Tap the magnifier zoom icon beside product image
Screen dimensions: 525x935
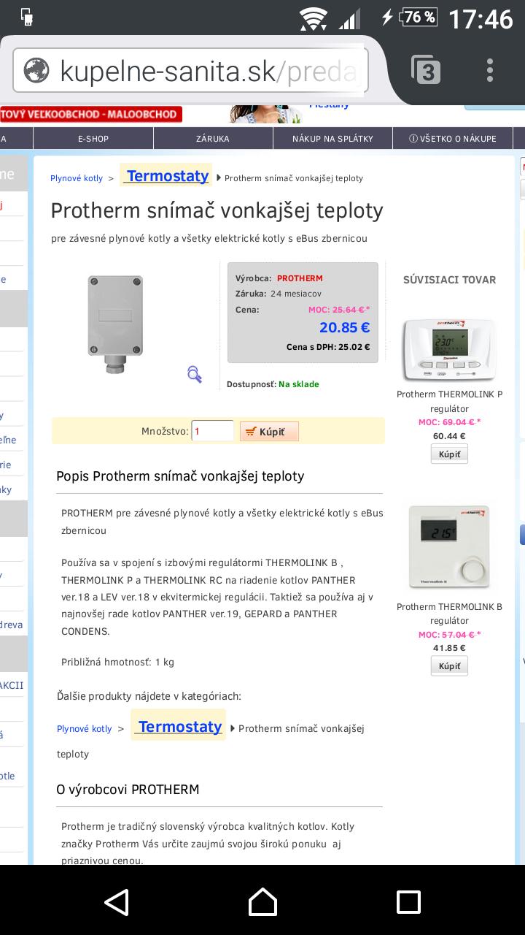194,375
